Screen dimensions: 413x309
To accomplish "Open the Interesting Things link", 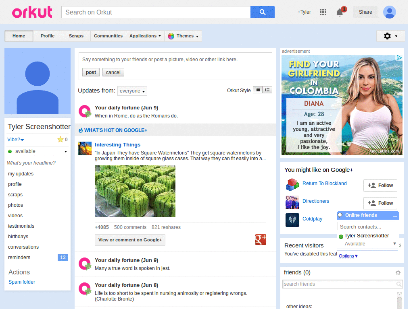I will (117, 145).
